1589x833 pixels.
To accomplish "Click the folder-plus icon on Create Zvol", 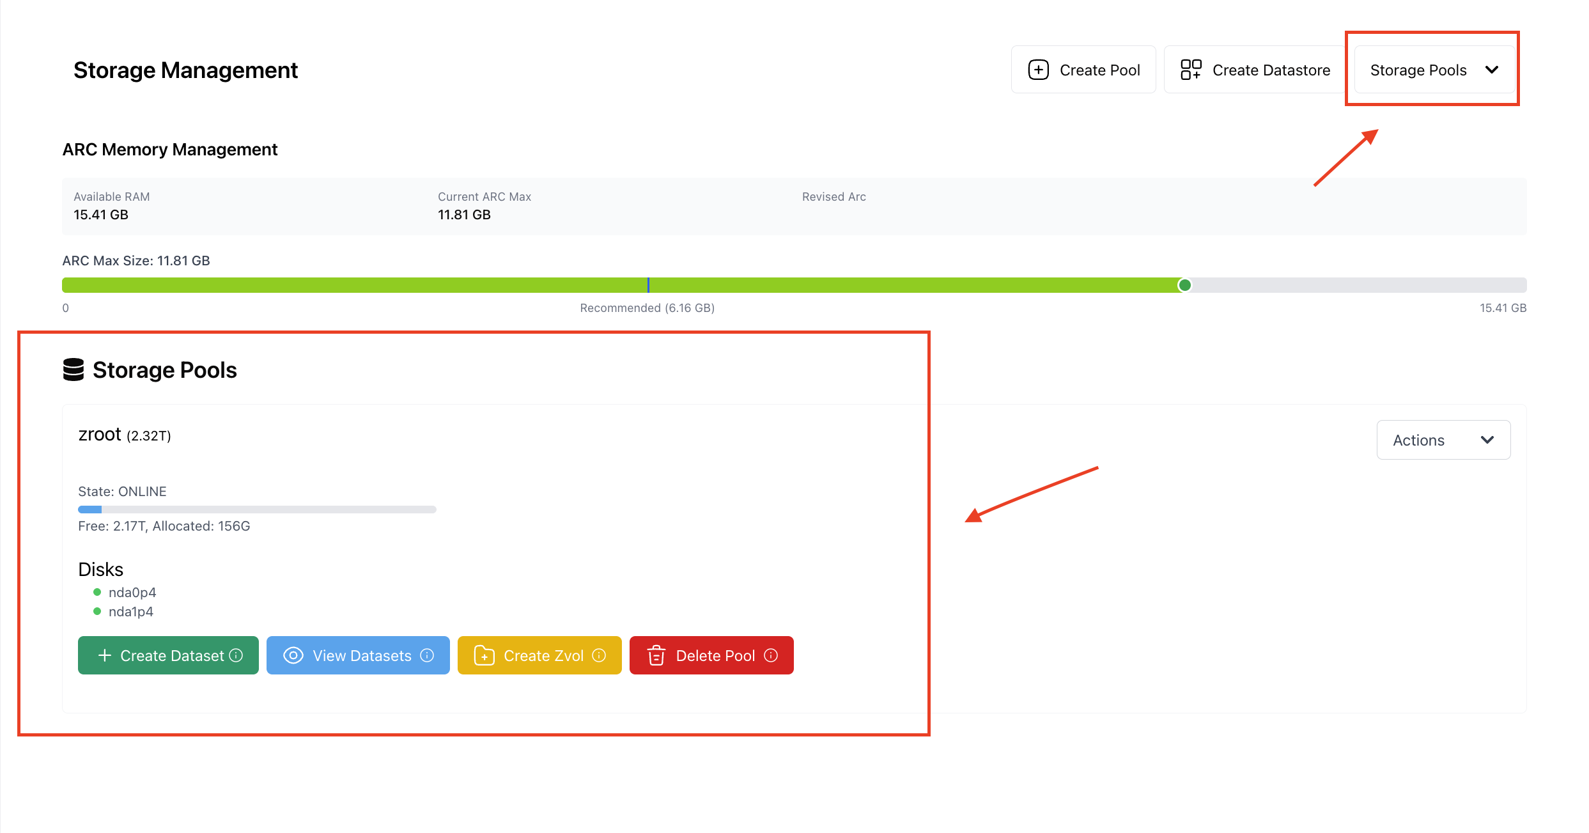I will click(484, 655).
